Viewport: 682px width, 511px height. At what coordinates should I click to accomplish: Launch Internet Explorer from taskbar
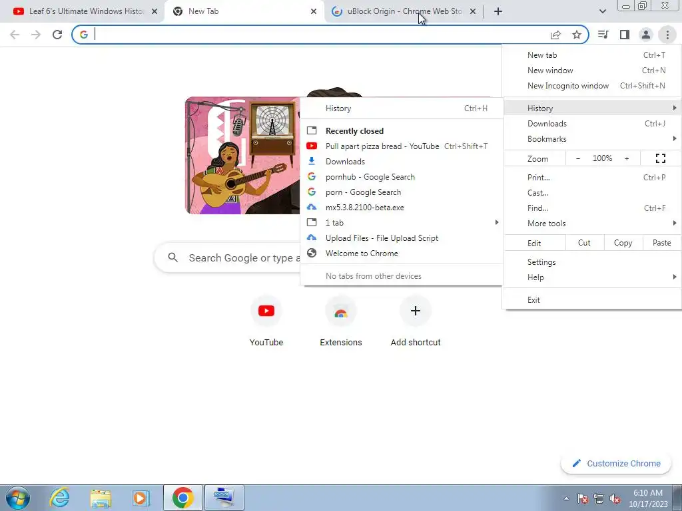(x=59, y=498)
